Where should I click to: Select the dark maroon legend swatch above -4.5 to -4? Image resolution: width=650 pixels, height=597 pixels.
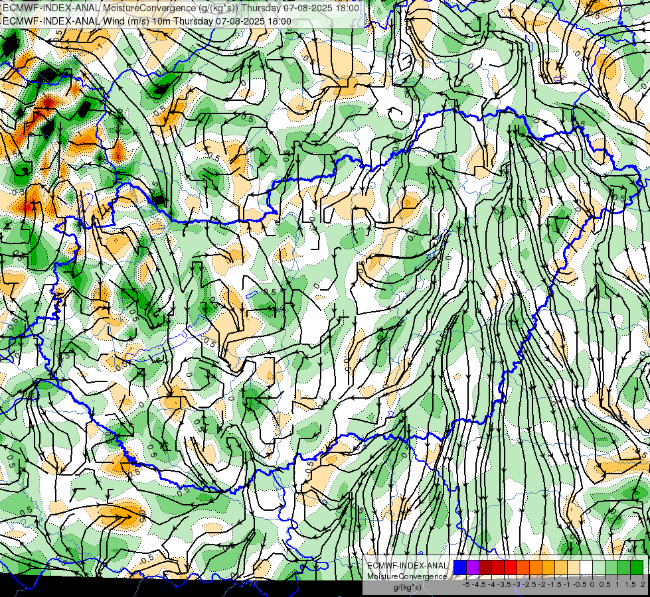pyautogui.click(x=485, y=568)
